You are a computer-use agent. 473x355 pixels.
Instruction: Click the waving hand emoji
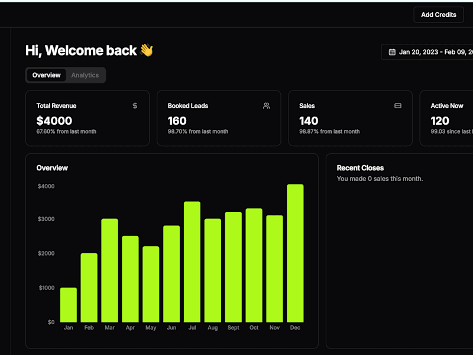[x=147, y=50]
